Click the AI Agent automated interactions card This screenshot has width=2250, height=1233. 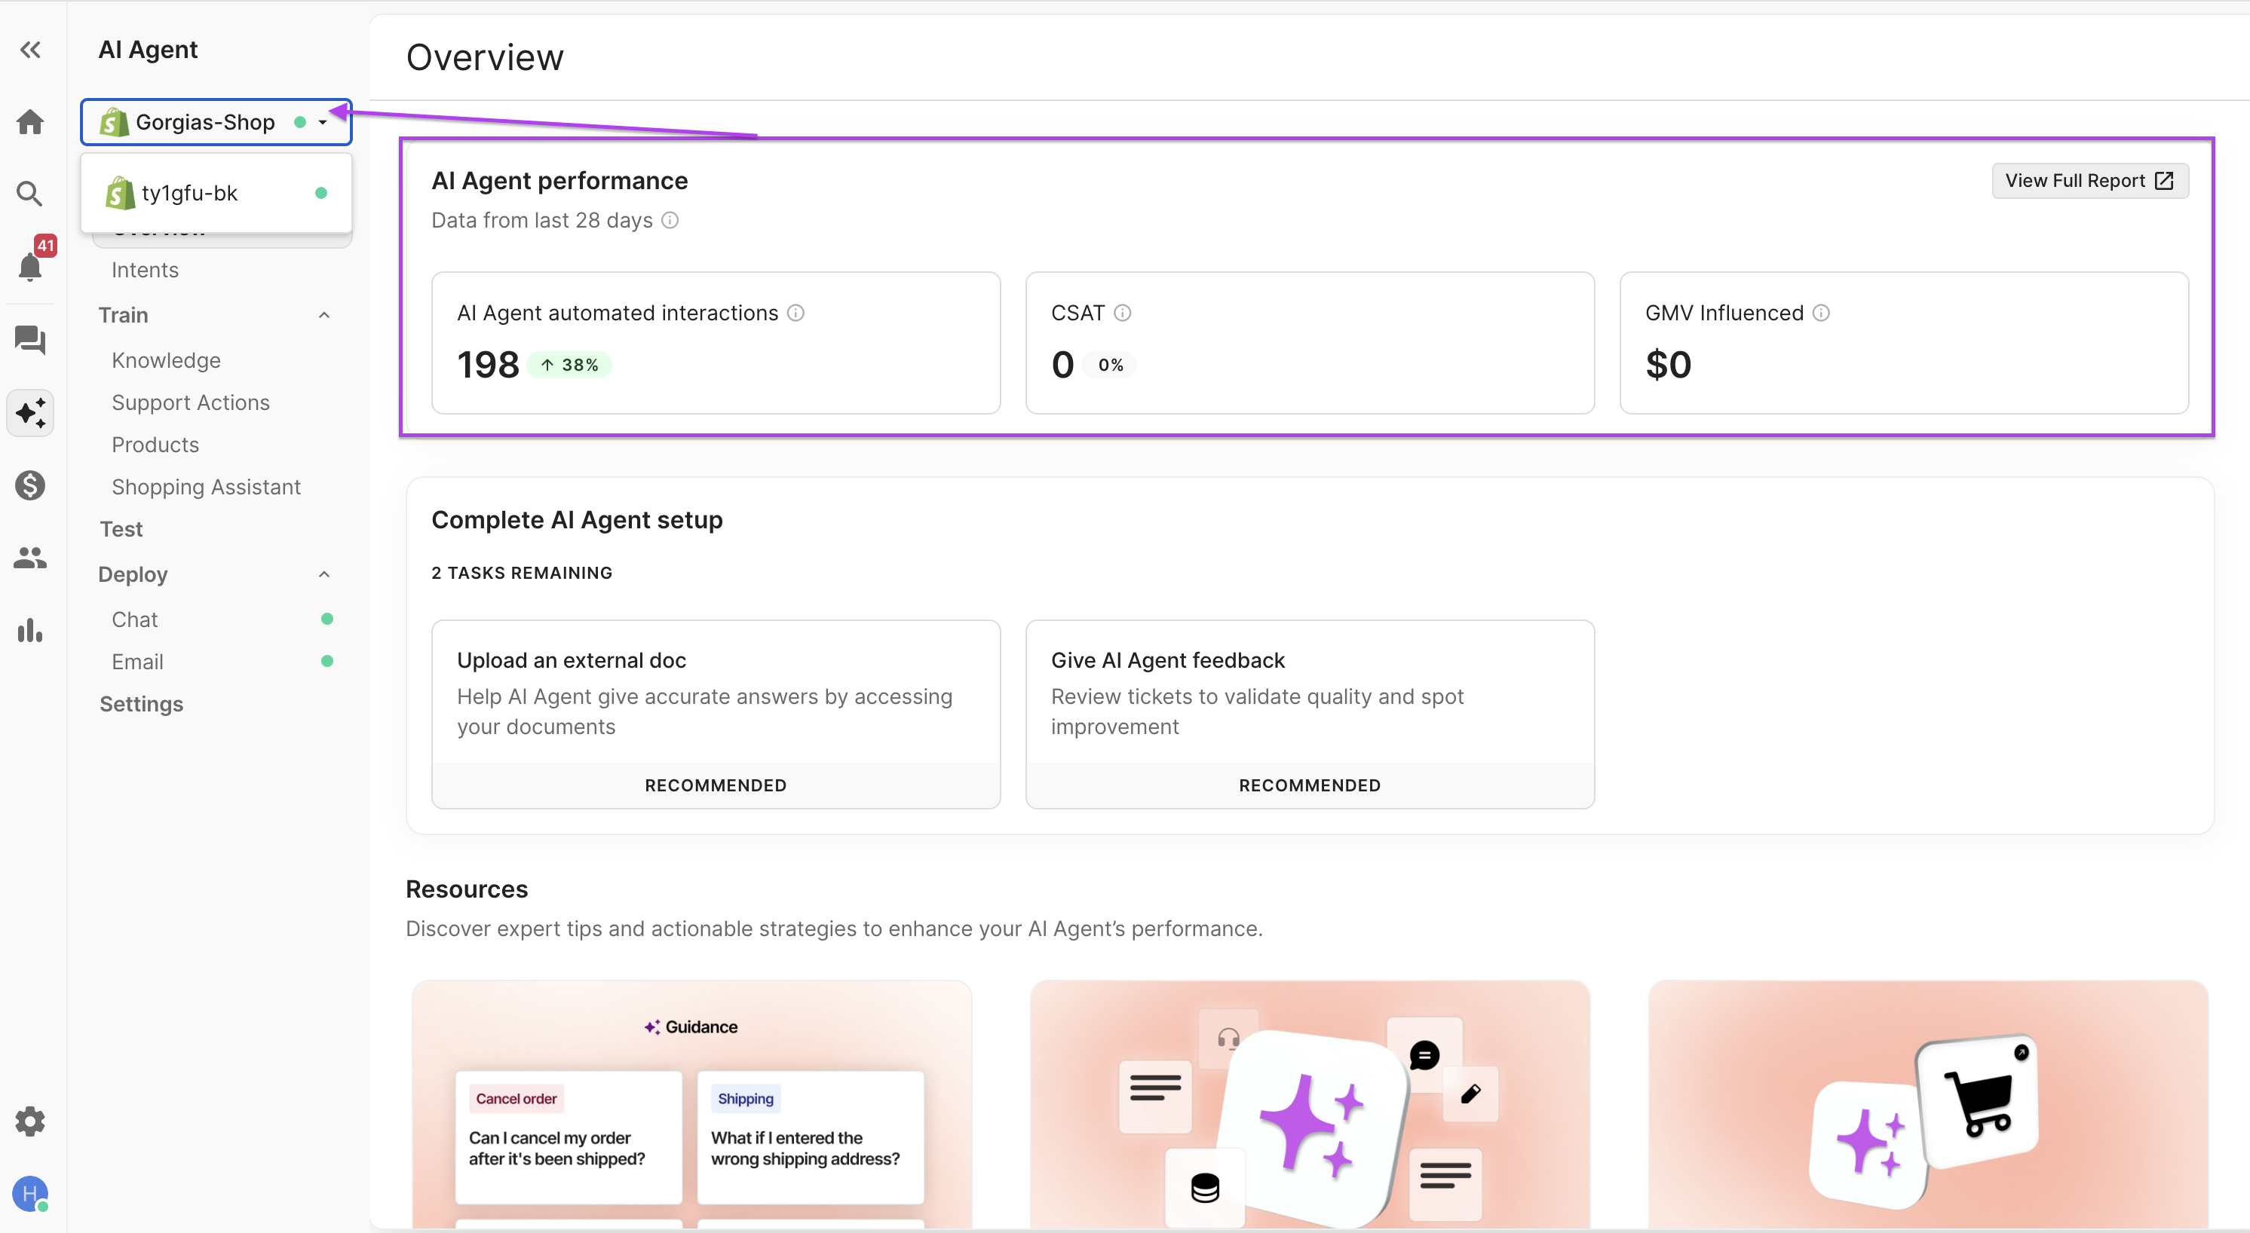click(x=716, y=342)
